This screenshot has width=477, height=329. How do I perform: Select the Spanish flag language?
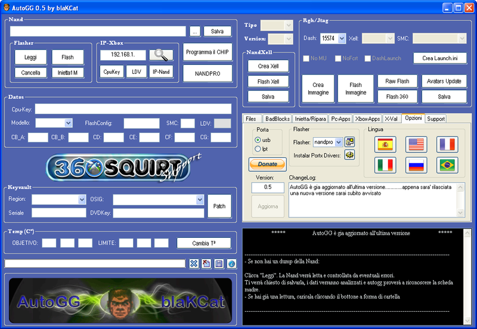[x=385, y=144]
